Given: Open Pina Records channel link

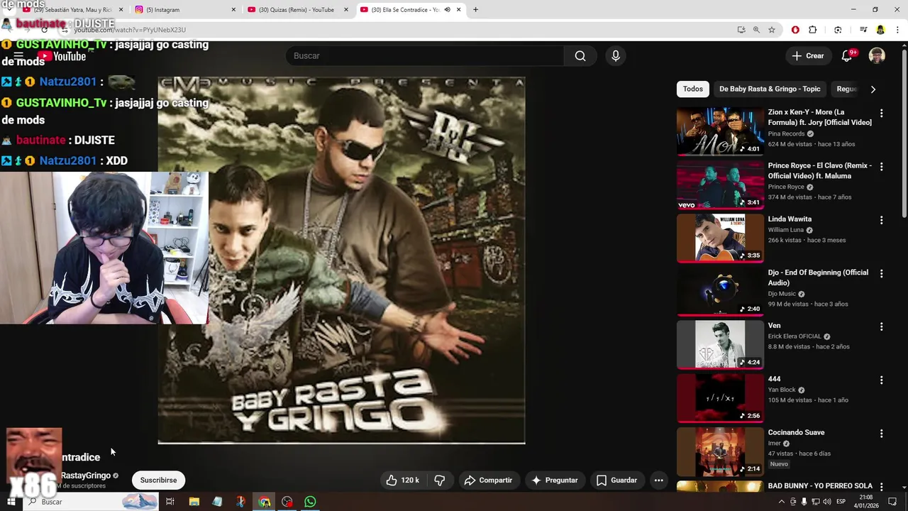Looking at the screenshot, I should pos(786,133).
